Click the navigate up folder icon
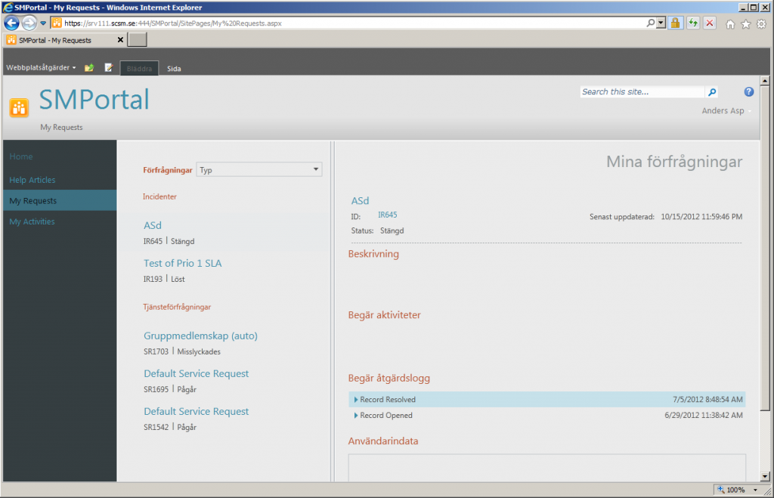 pyautogui.click(x=89, y=67)
